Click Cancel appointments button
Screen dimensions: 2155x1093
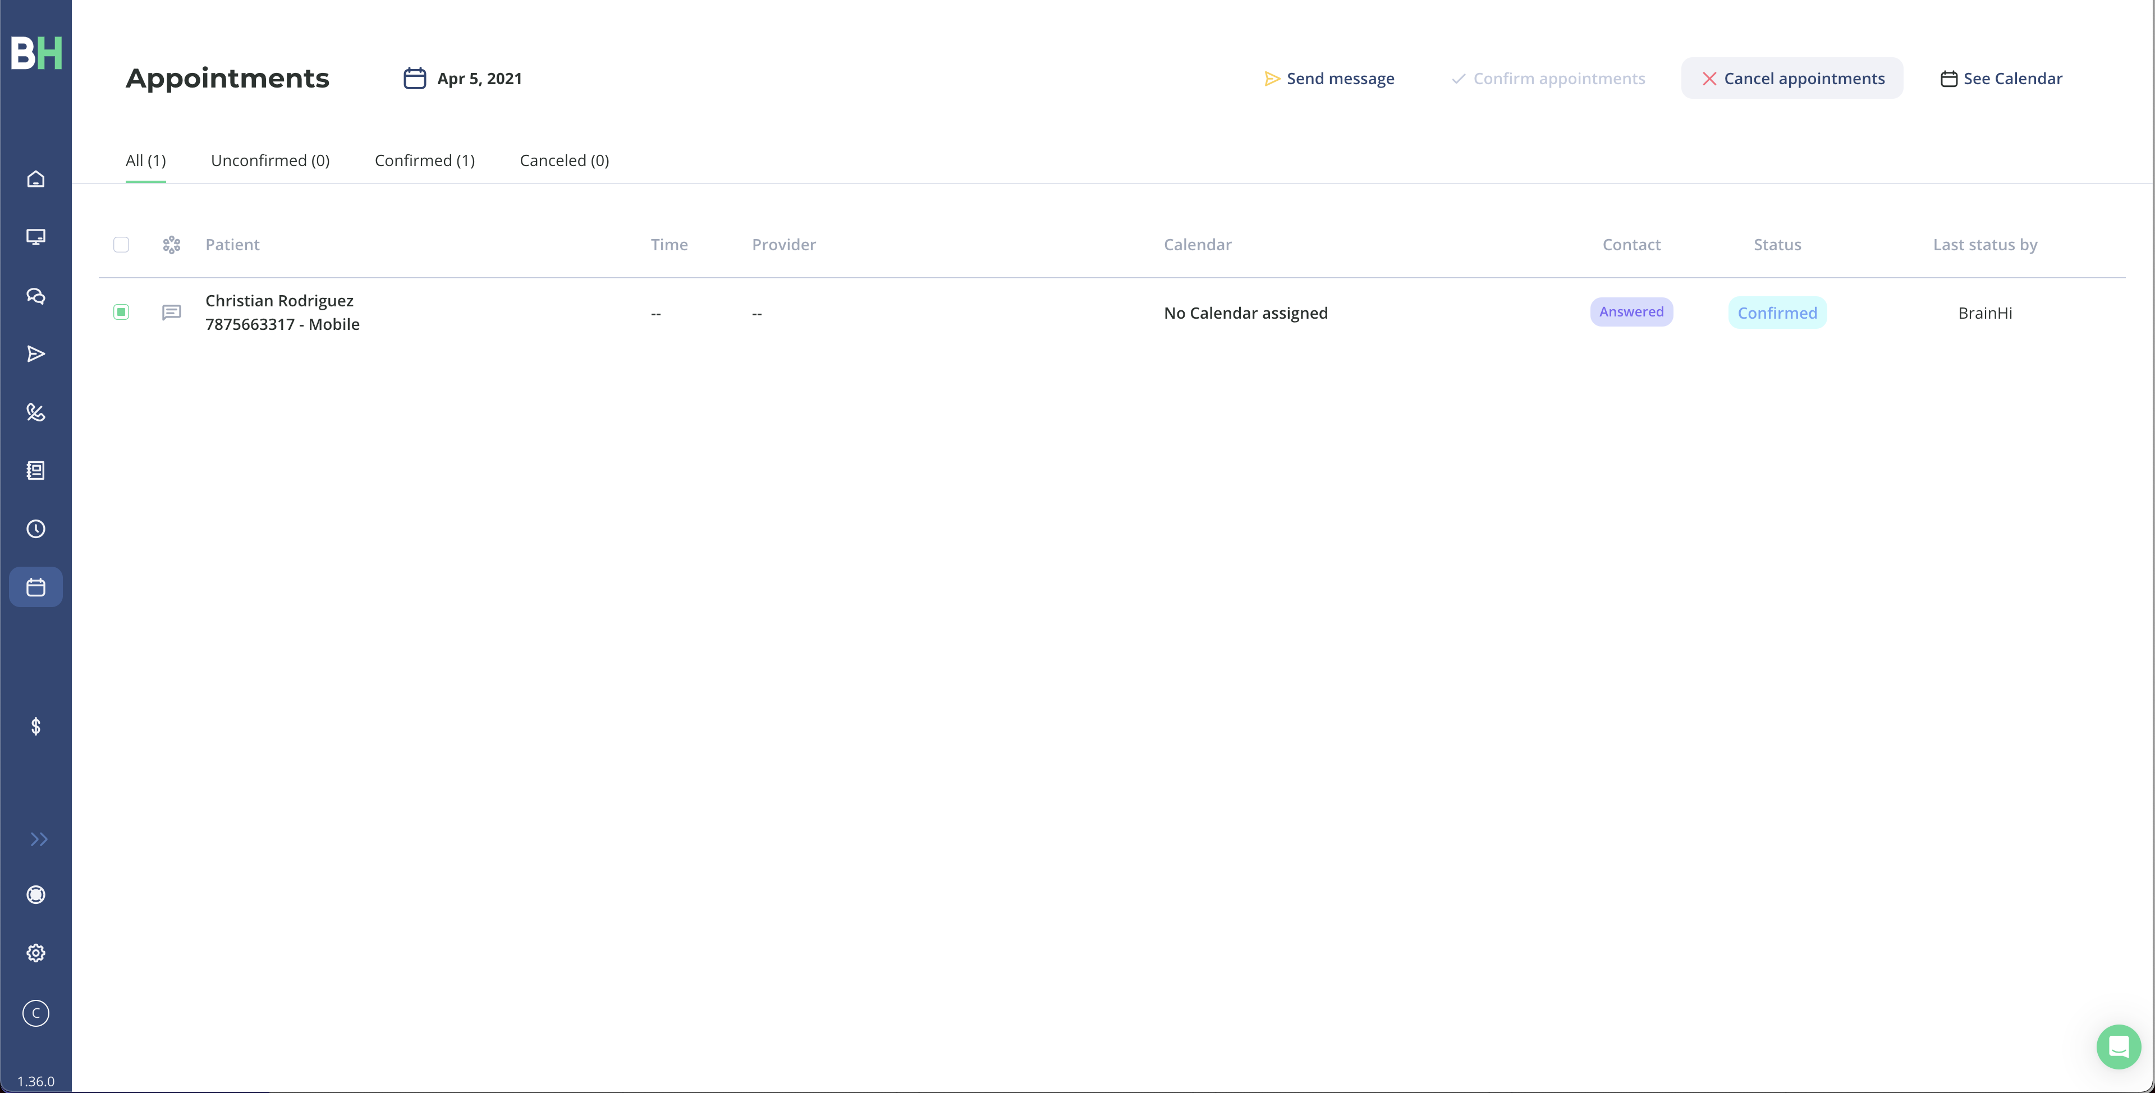click(1792, 79)
